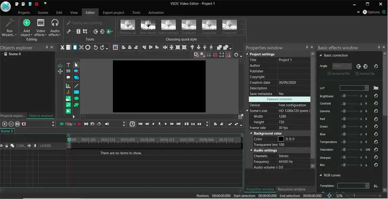
Task: Click the Background color swatch
Action: pyautogui.click(x=281, y=139)
